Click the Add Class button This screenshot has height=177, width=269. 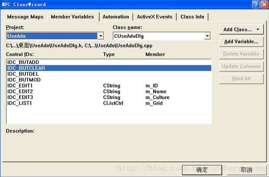241,29
